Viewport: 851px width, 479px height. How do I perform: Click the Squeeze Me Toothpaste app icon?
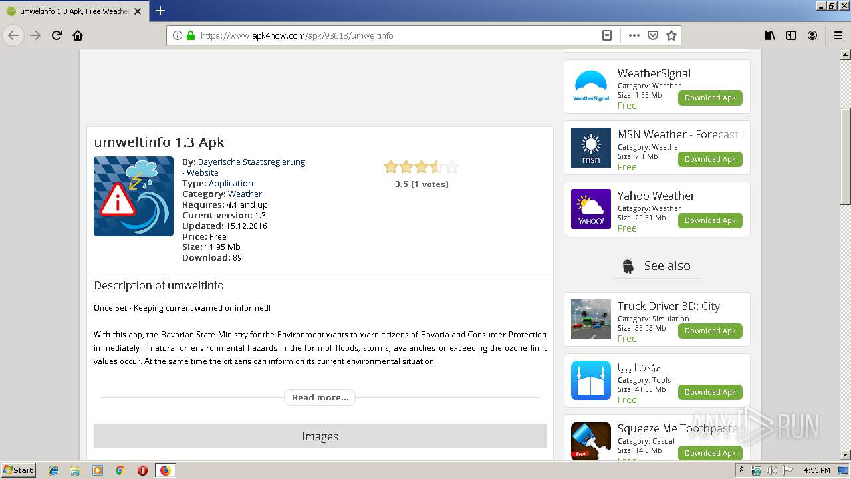[x=591, y=440]
